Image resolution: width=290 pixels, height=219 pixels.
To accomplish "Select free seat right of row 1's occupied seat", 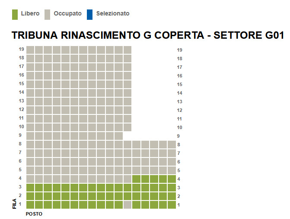I will 136,205.
